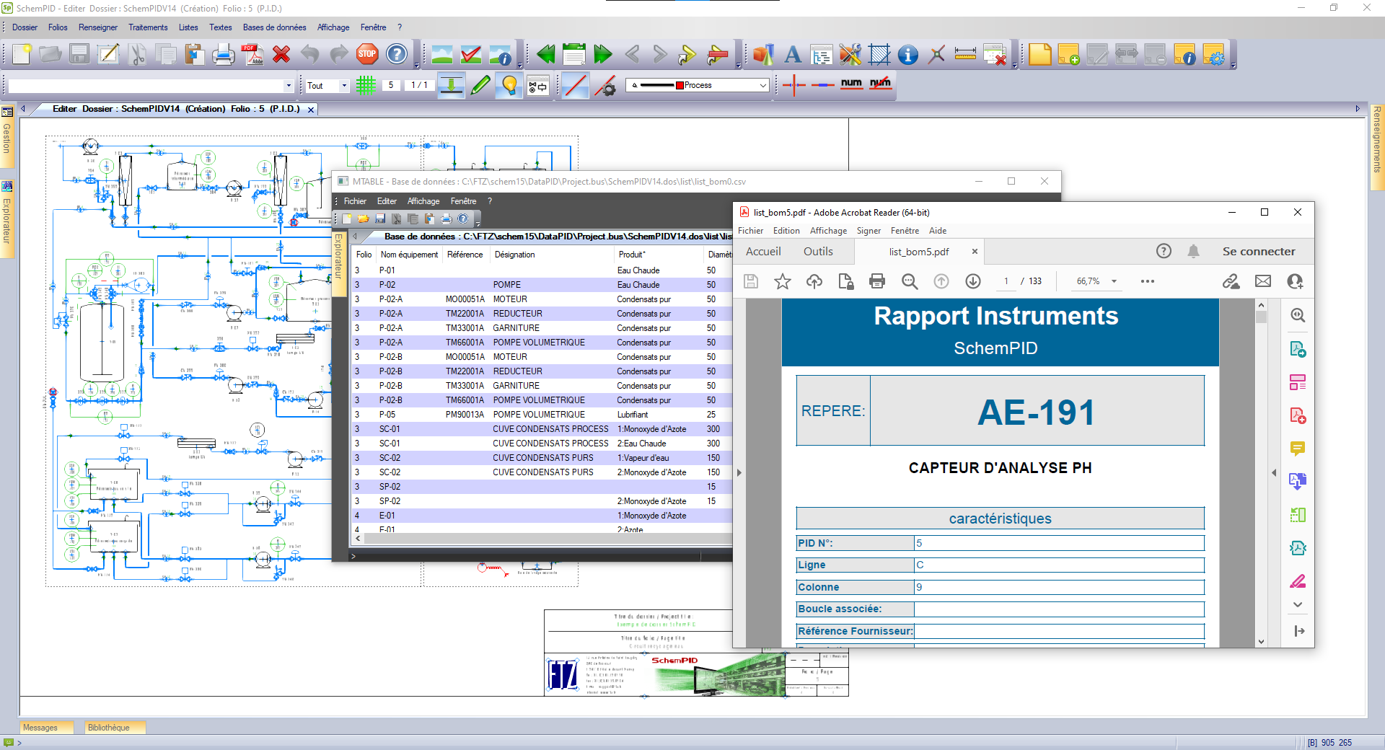
Task: Click the valve symbols palette icon
Action: [537, 85]
